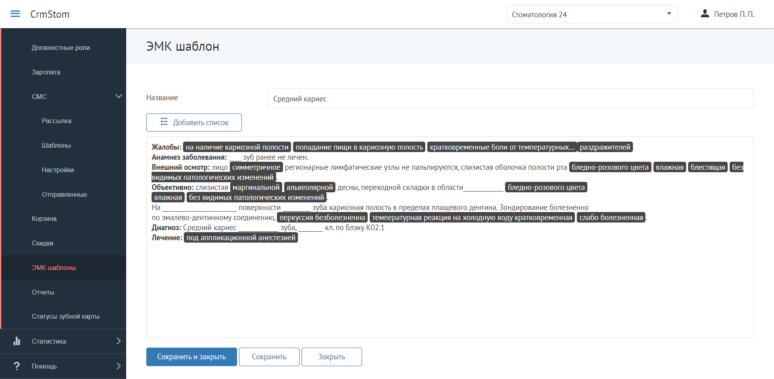
Task: Click the 'Диагноз:' label text
Action: [166, 228]
